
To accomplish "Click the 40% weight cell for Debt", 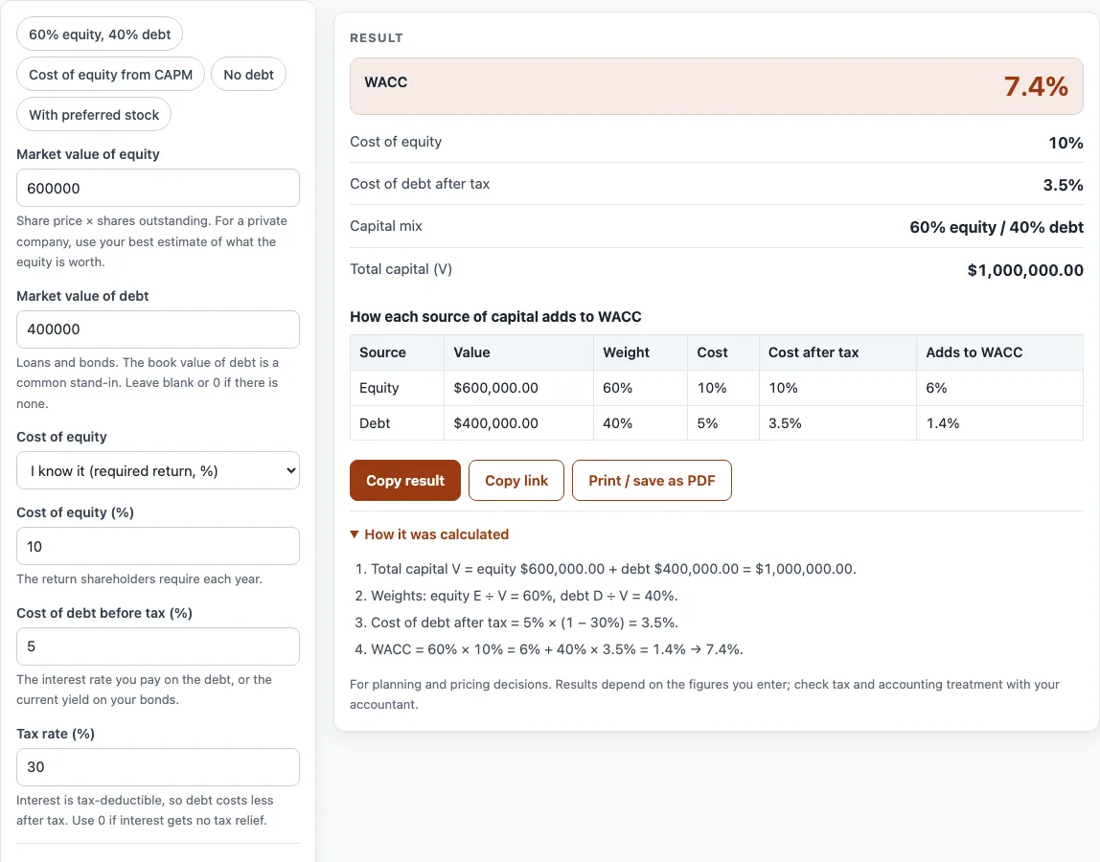I will 640,423.
